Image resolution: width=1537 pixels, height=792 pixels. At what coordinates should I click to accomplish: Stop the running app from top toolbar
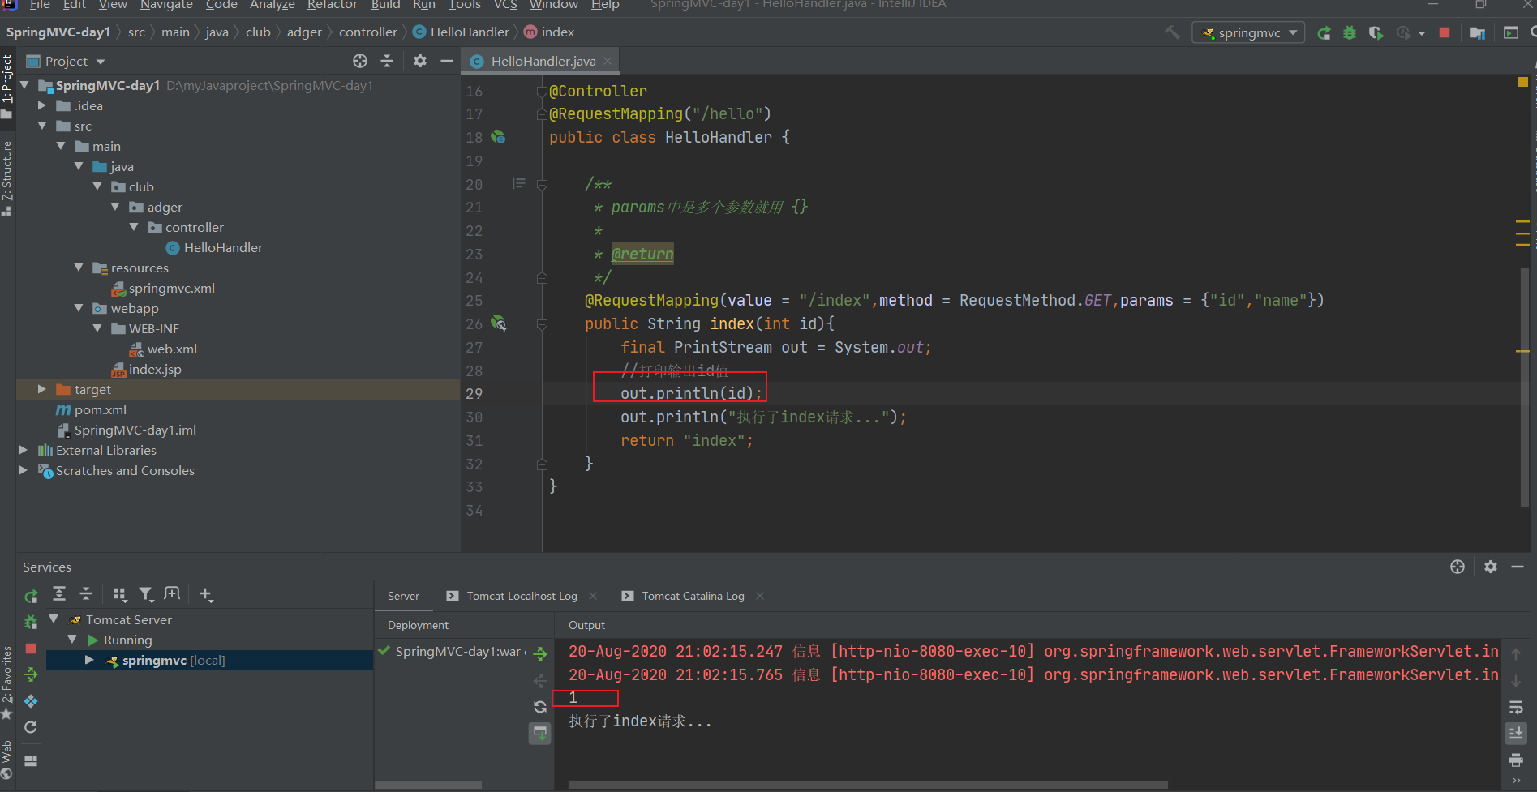pyautogui.click(x=1445, y=32)
